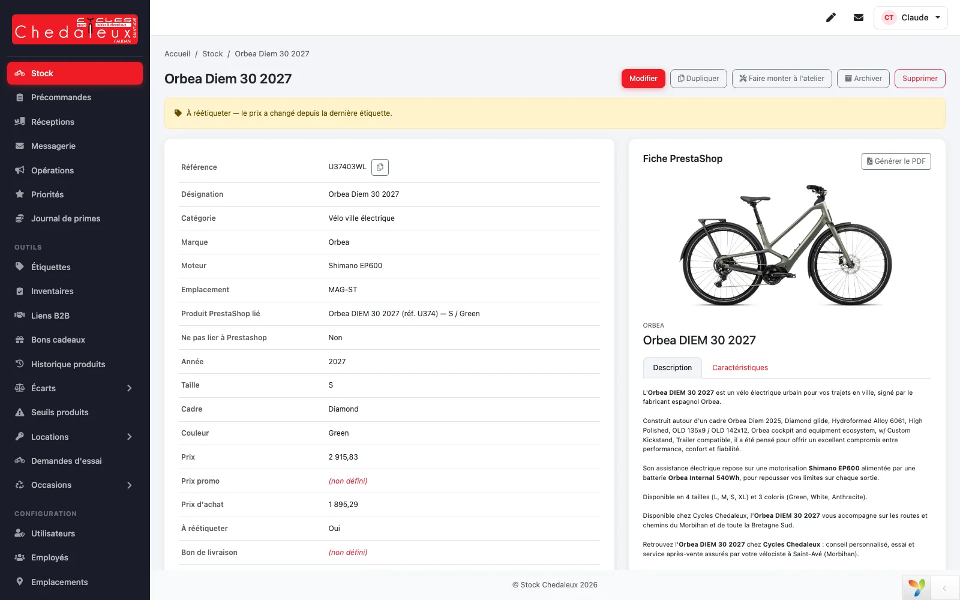This screenshot has height=600, width=960.
Task: Click the Bons cadeaux gift icon
Action: click(x=20, y=340)
